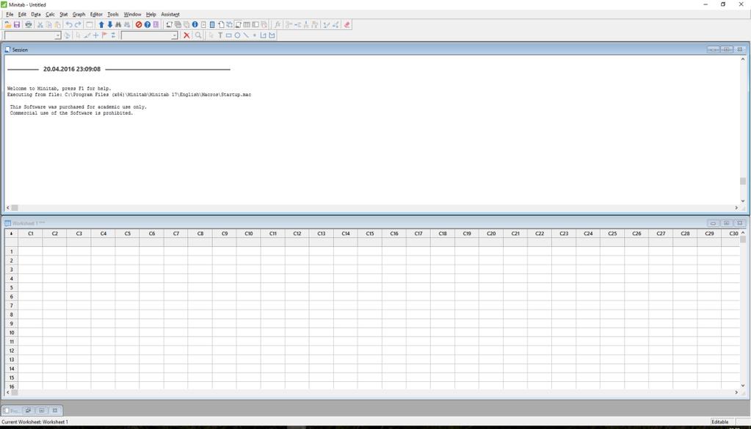Open the first toolbar combo box dropdown
Viewport: 751px width, 429px height.
[x=58, y=35]
